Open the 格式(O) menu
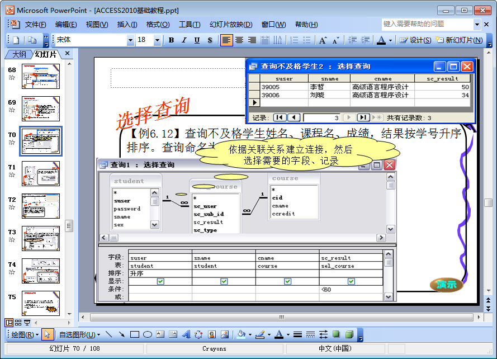 pyautogui.click(x=158, y=25)
